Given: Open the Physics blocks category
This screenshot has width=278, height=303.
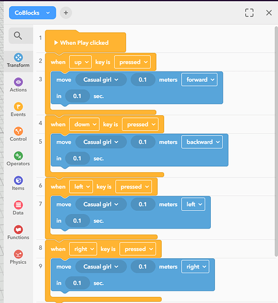Looking at the screenshot, I should click(18, 258).
